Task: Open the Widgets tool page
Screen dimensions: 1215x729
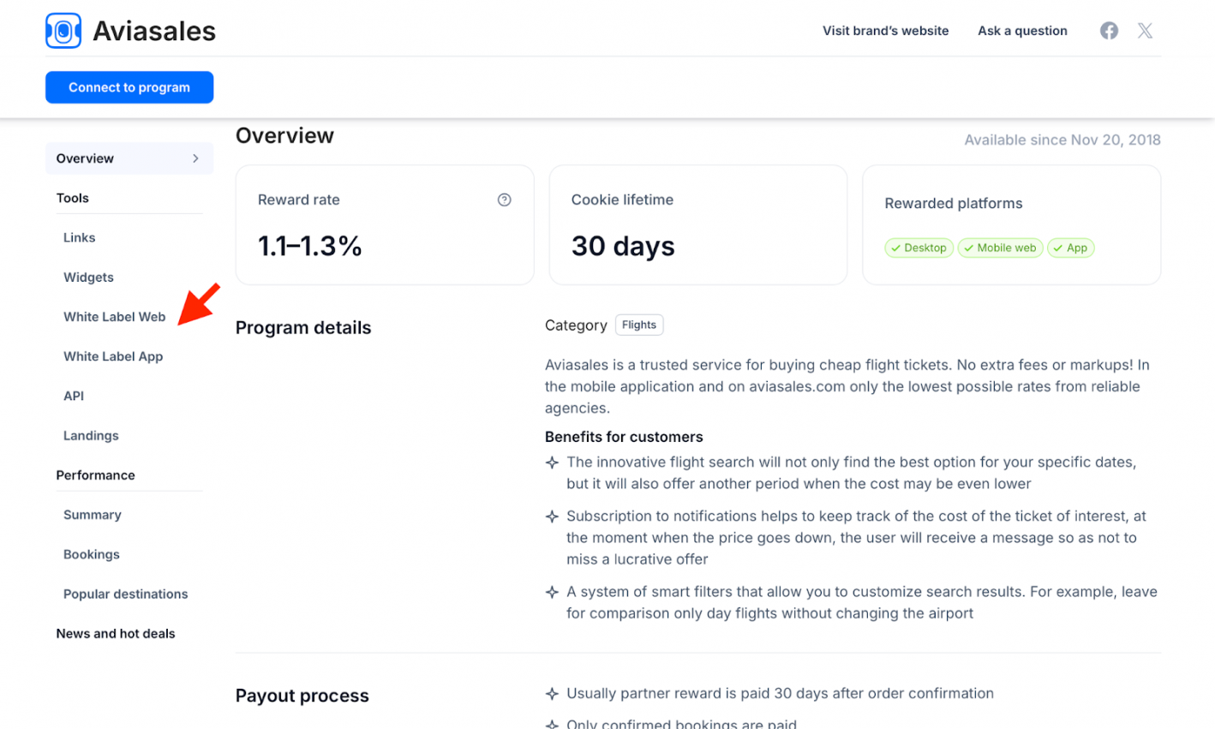Action: (88, 278)
